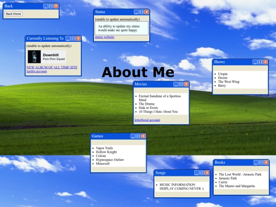Close the Books window
This screenshot has width=276, height=207.
point(266,163)
